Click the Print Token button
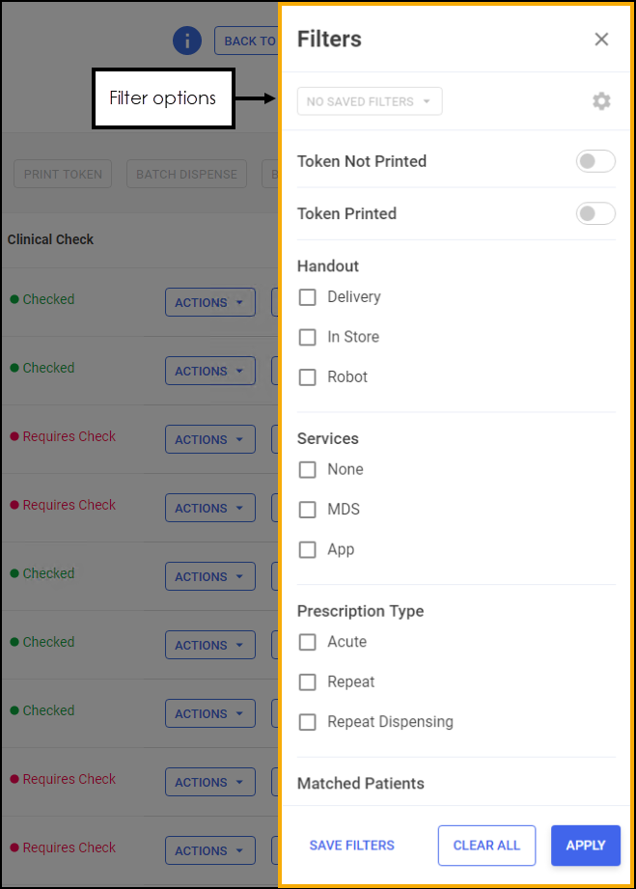 click(63, 175)
